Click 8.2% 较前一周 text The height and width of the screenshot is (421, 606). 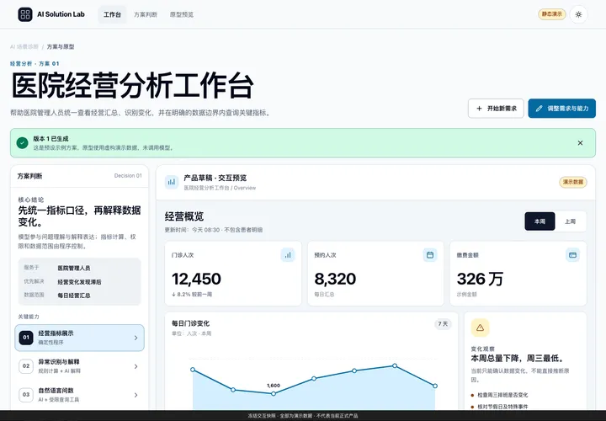coord(192,294)
